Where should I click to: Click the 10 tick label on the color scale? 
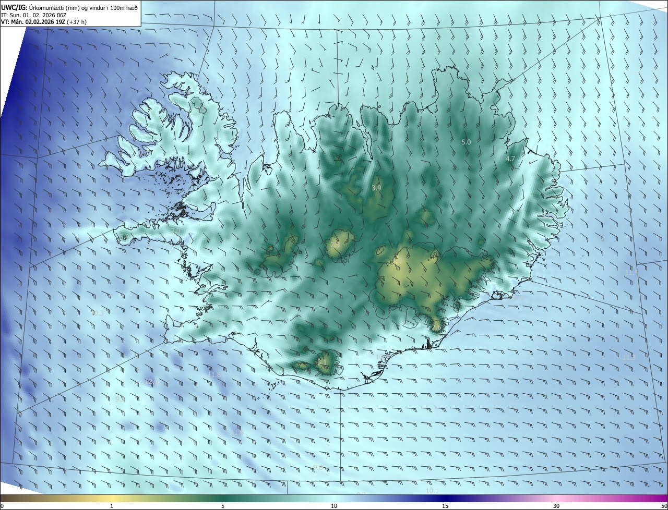(x=334, y=506)
